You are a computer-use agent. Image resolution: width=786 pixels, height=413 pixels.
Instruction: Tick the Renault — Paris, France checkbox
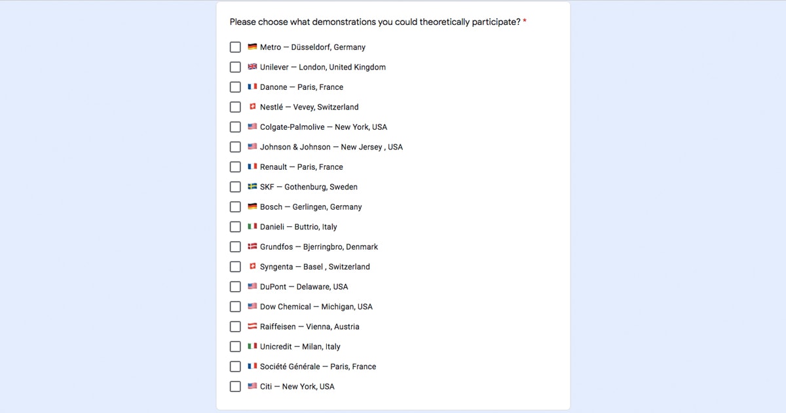(x=235, y=167)
